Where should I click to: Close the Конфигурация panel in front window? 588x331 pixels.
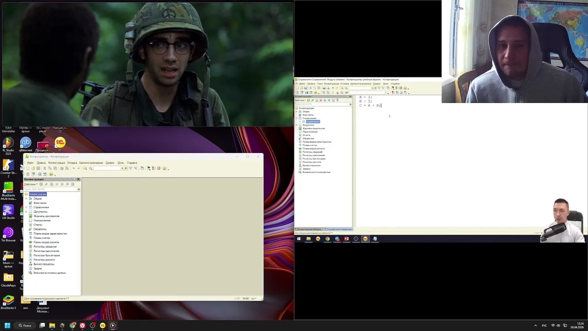point(78,179)
